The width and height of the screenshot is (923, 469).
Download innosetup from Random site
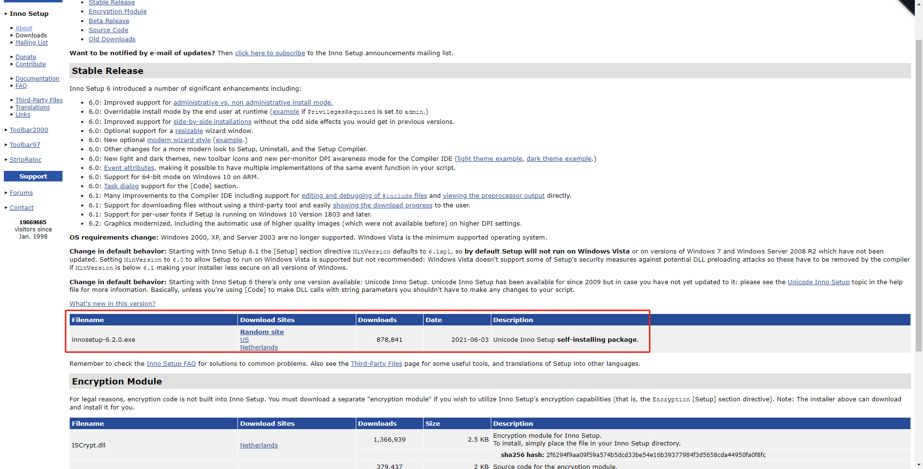[x=262, y=332]
